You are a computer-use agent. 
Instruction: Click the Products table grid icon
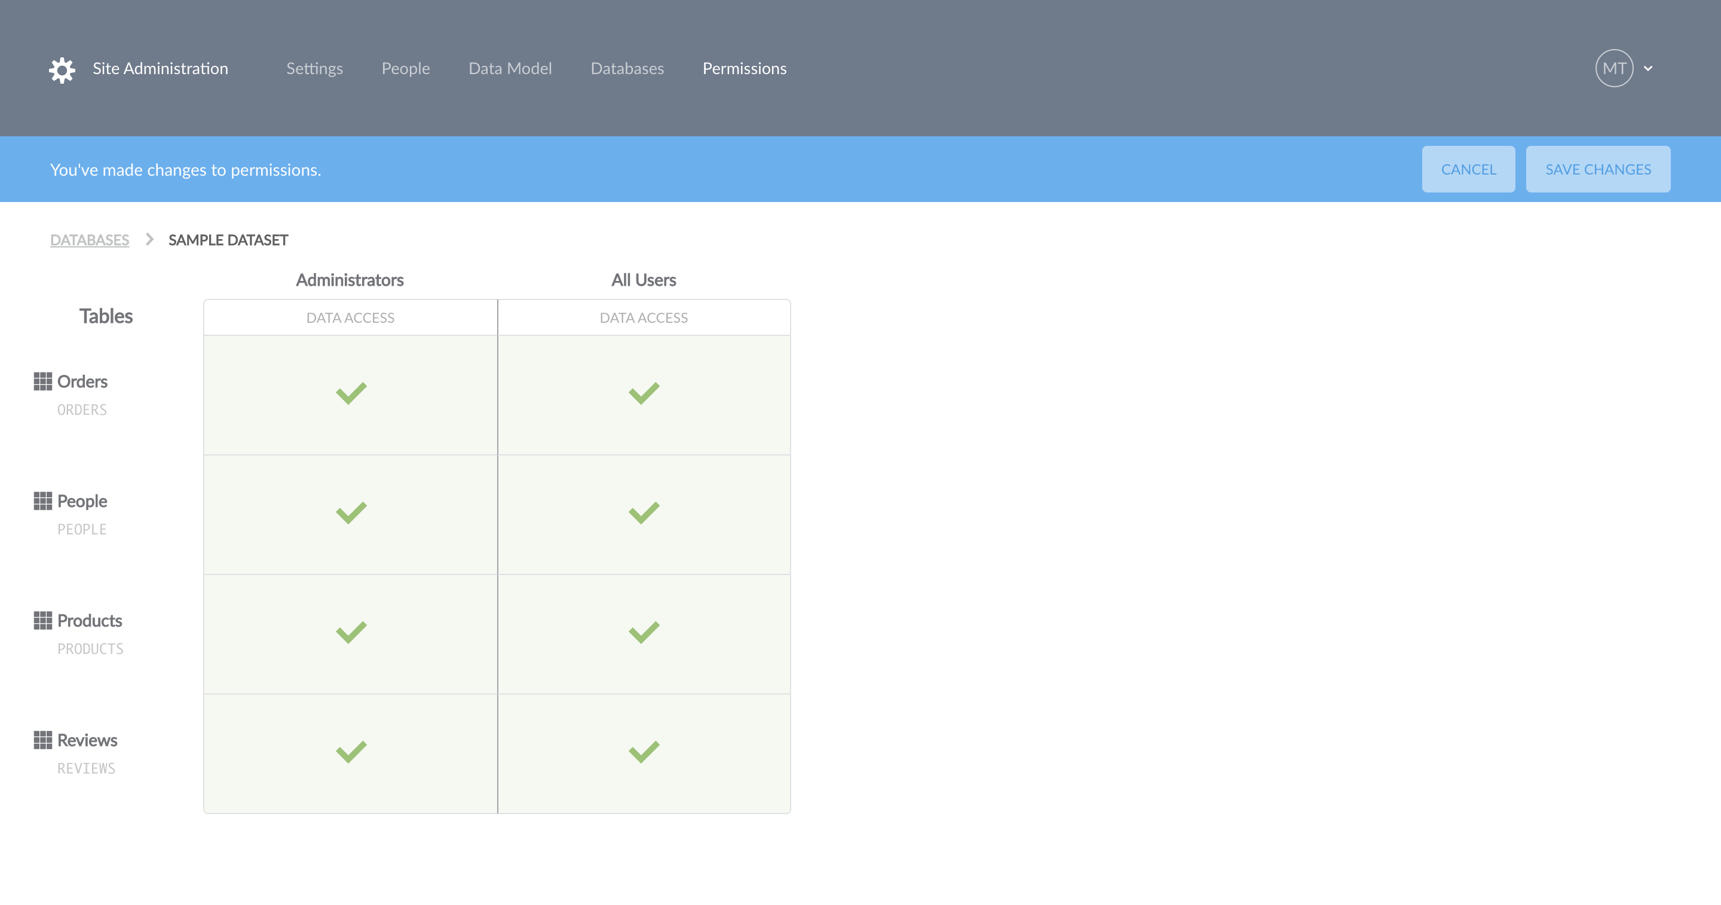tap(43, 621)
